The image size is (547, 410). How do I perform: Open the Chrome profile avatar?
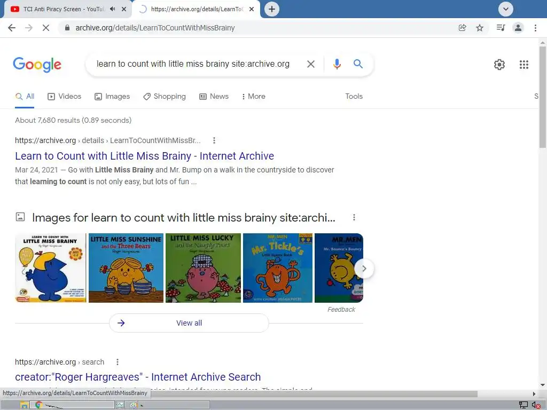(x=518, y=28)
